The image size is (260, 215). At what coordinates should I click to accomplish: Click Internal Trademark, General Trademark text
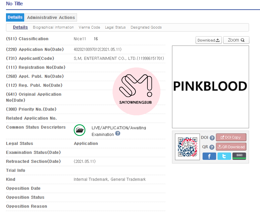(x=110, y=179)
